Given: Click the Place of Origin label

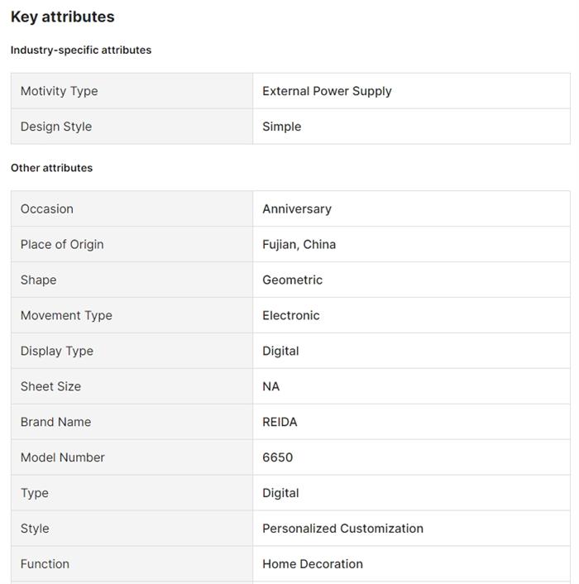Looking at the screenshot, I should (62, 245).
